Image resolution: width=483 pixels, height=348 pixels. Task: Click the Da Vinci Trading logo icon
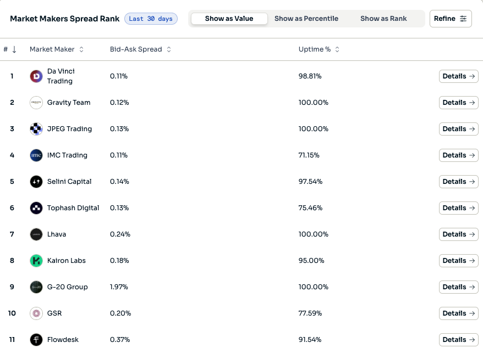[36, 76]
